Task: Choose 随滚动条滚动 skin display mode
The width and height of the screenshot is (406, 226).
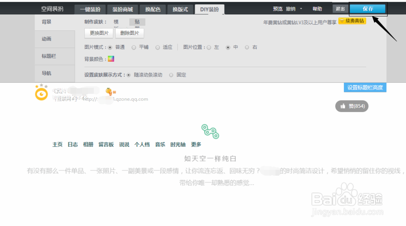Action: click(x=129, y=75)
